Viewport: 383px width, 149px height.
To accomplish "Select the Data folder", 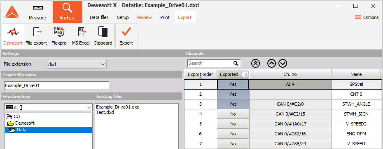I will tap(48, 130).
